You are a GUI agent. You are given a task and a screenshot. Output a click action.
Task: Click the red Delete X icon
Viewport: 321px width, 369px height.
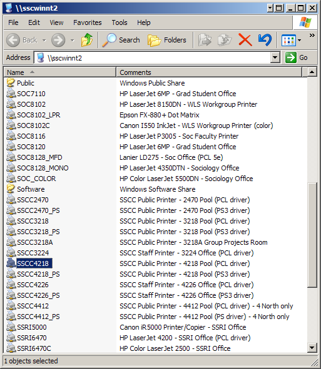[x=245, y=39]
